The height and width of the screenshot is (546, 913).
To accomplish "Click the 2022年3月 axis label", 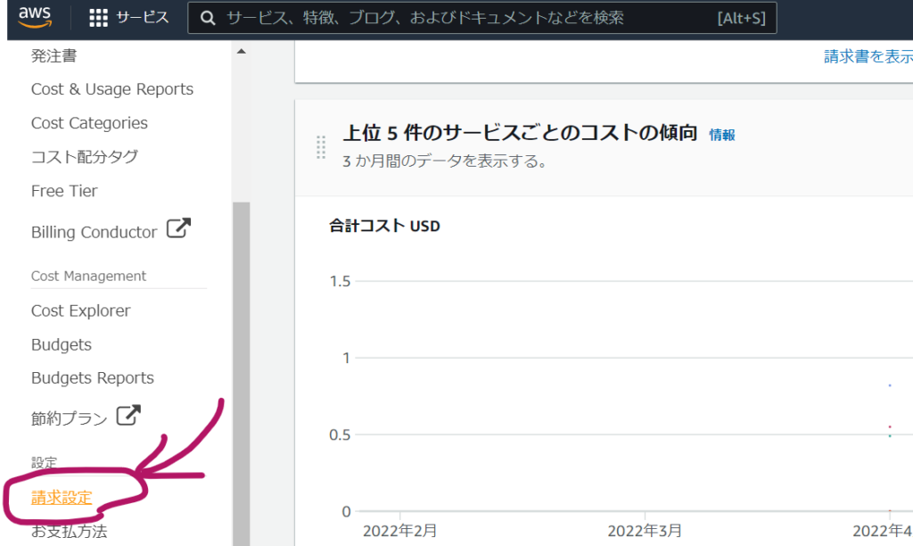I will pyautogui.click(x=645, y=531).
